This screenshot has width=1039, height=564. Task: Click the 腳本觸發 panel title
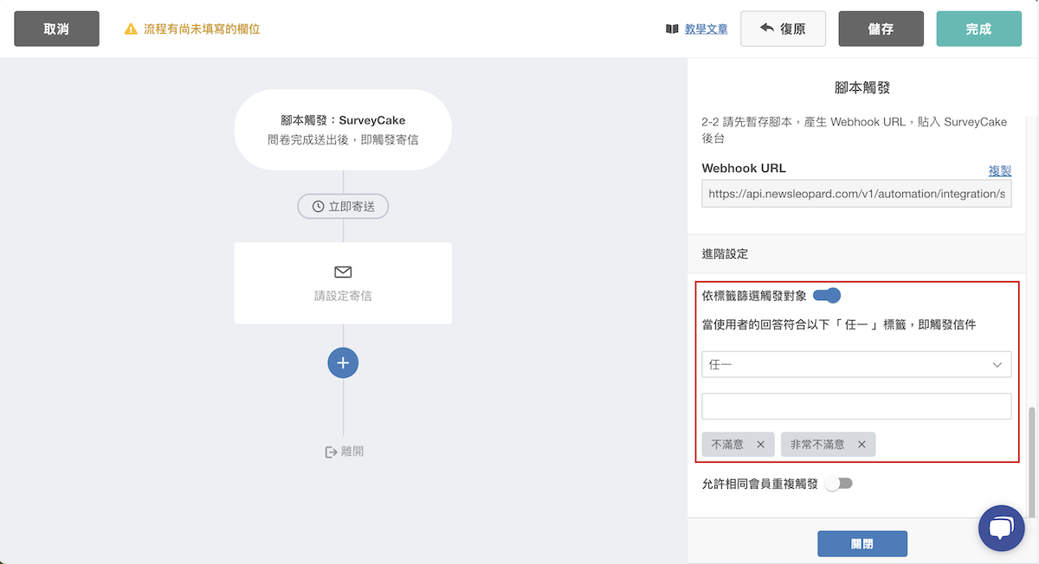click(862, 87)
